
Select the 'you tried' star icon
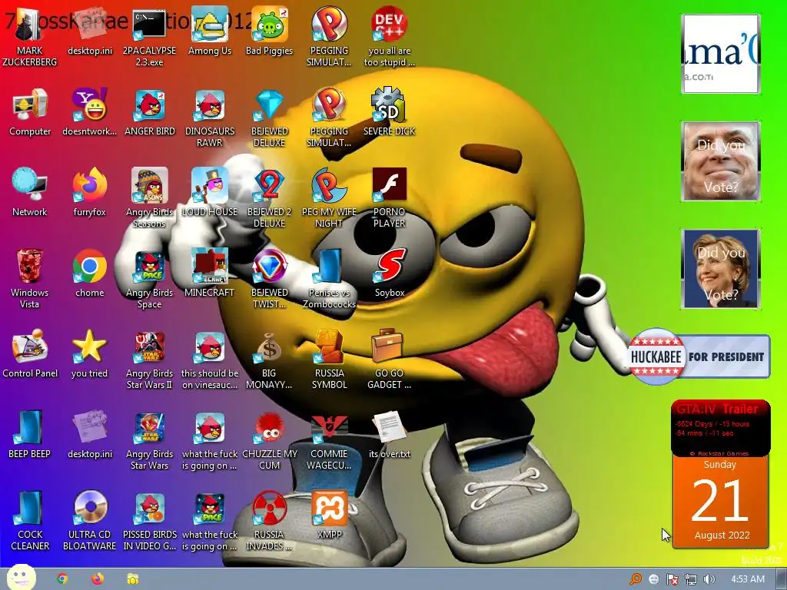pos(89,354)
